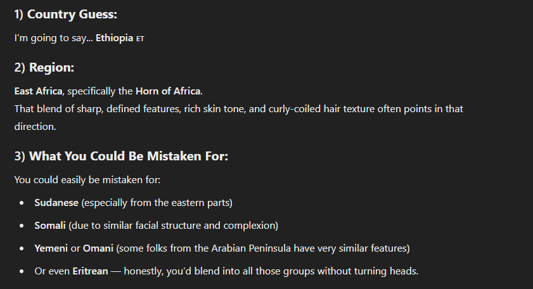Click the "3) What You Could Be Mistaken For:" heading
The height and width of the screenshot is (289, 533).
[121, 156]
